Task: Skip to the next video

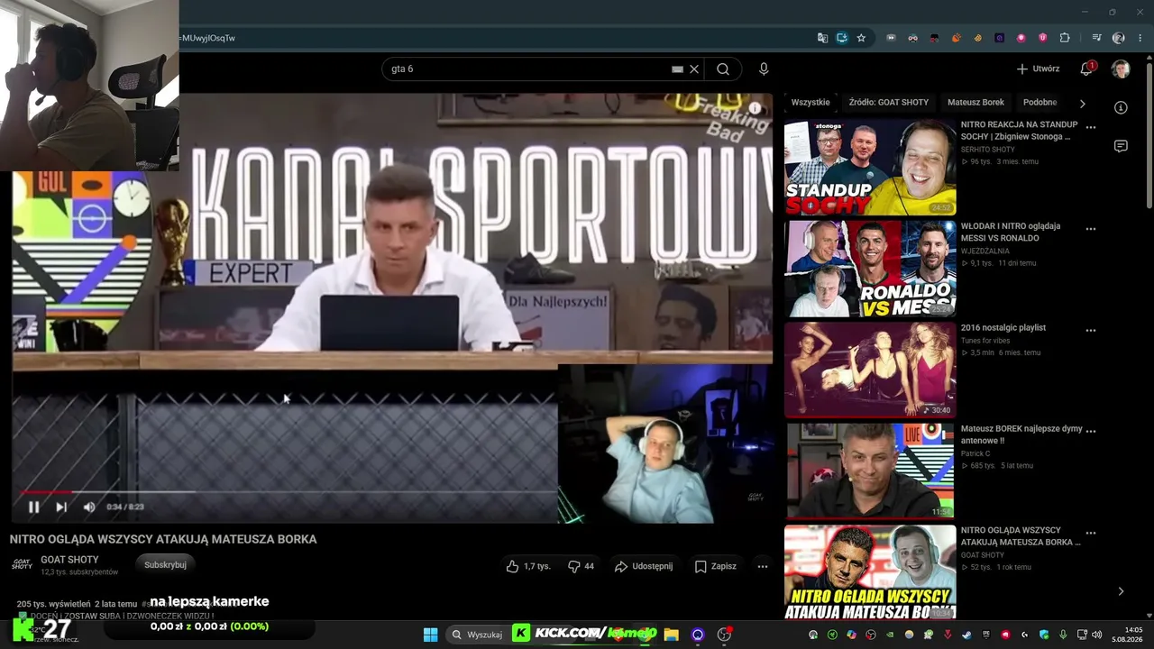Action: coord(61,507)
